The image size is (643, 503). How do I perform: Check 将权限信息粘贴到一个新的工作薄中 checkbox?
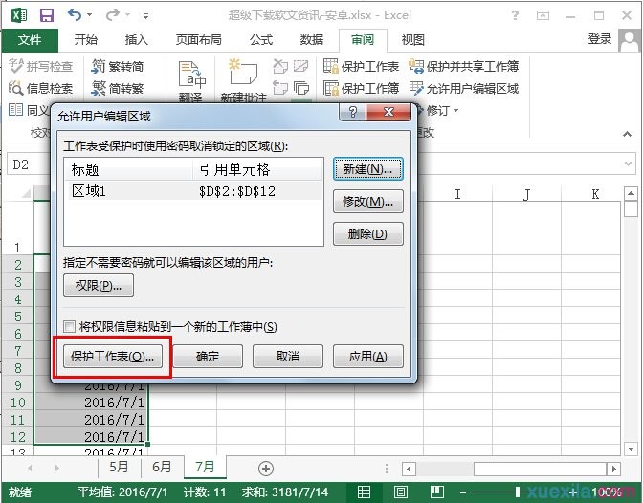pyautogui.click(x=69, y=327)
